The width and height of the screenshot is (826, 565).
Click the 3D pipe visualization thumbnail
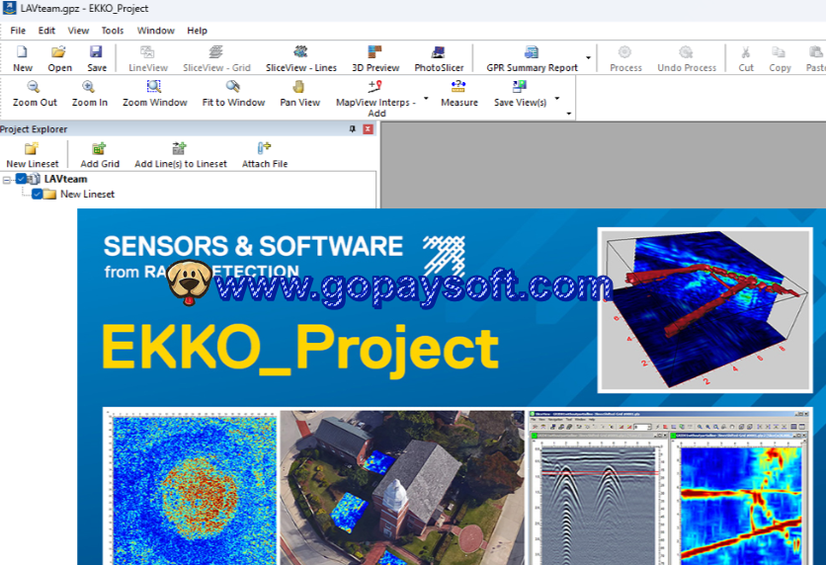[704, 310]
